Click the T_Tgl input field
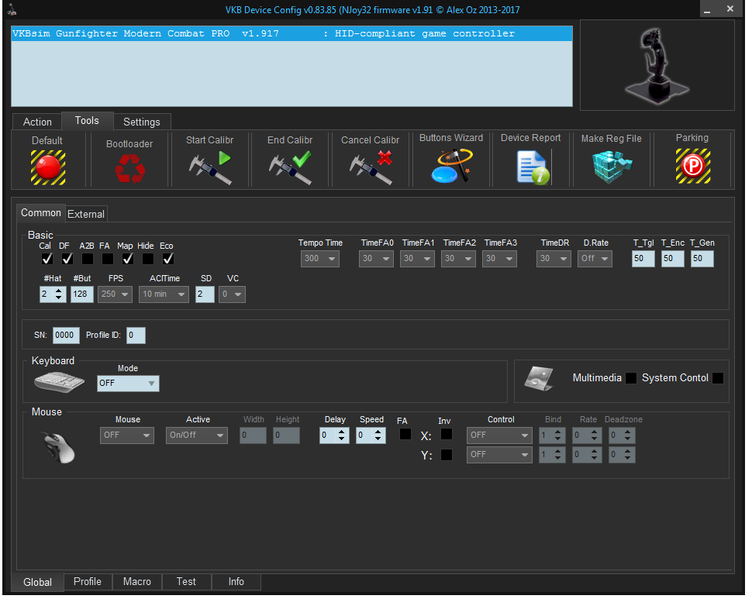 [643, 259]
